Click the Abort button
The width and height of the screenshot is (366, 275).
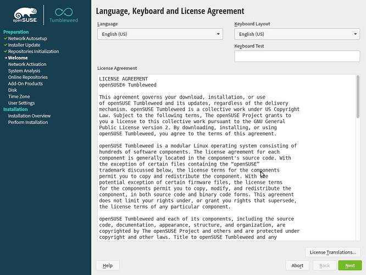[x=297, y=266]
